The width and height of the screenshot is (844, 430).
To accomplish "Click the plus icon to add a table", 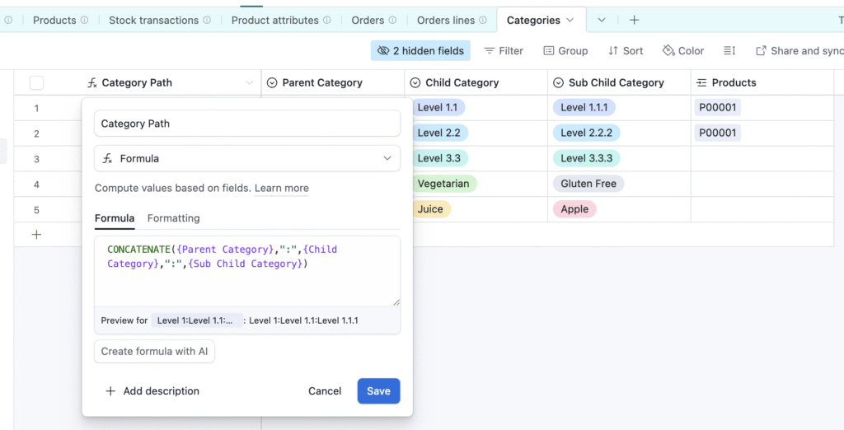I will pos(634,20).
